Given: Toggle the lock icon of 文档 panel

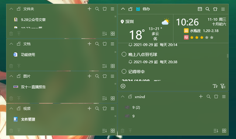Looking at the screenshot, I should tap(19, 44).
